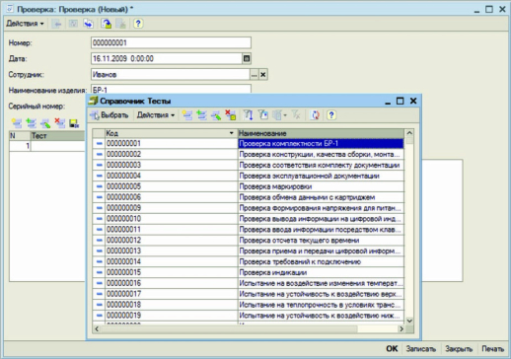Select Проверка требований к подключению row

[x=248, y=261]
